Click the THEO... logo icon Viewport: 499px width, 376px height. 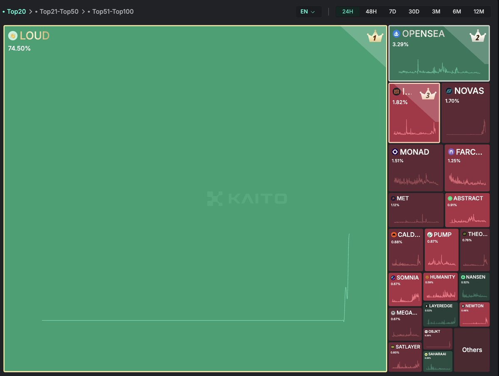tap(464, 234)
